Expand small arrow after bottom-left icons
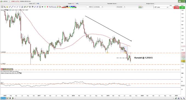 (15, 98)
